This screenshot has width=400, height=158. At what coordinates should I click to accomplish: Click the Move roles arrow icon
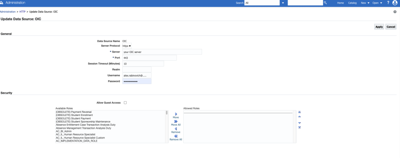[176, 114]
